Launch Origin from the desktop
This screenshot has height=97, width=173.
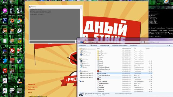click(x=12, y=22)
